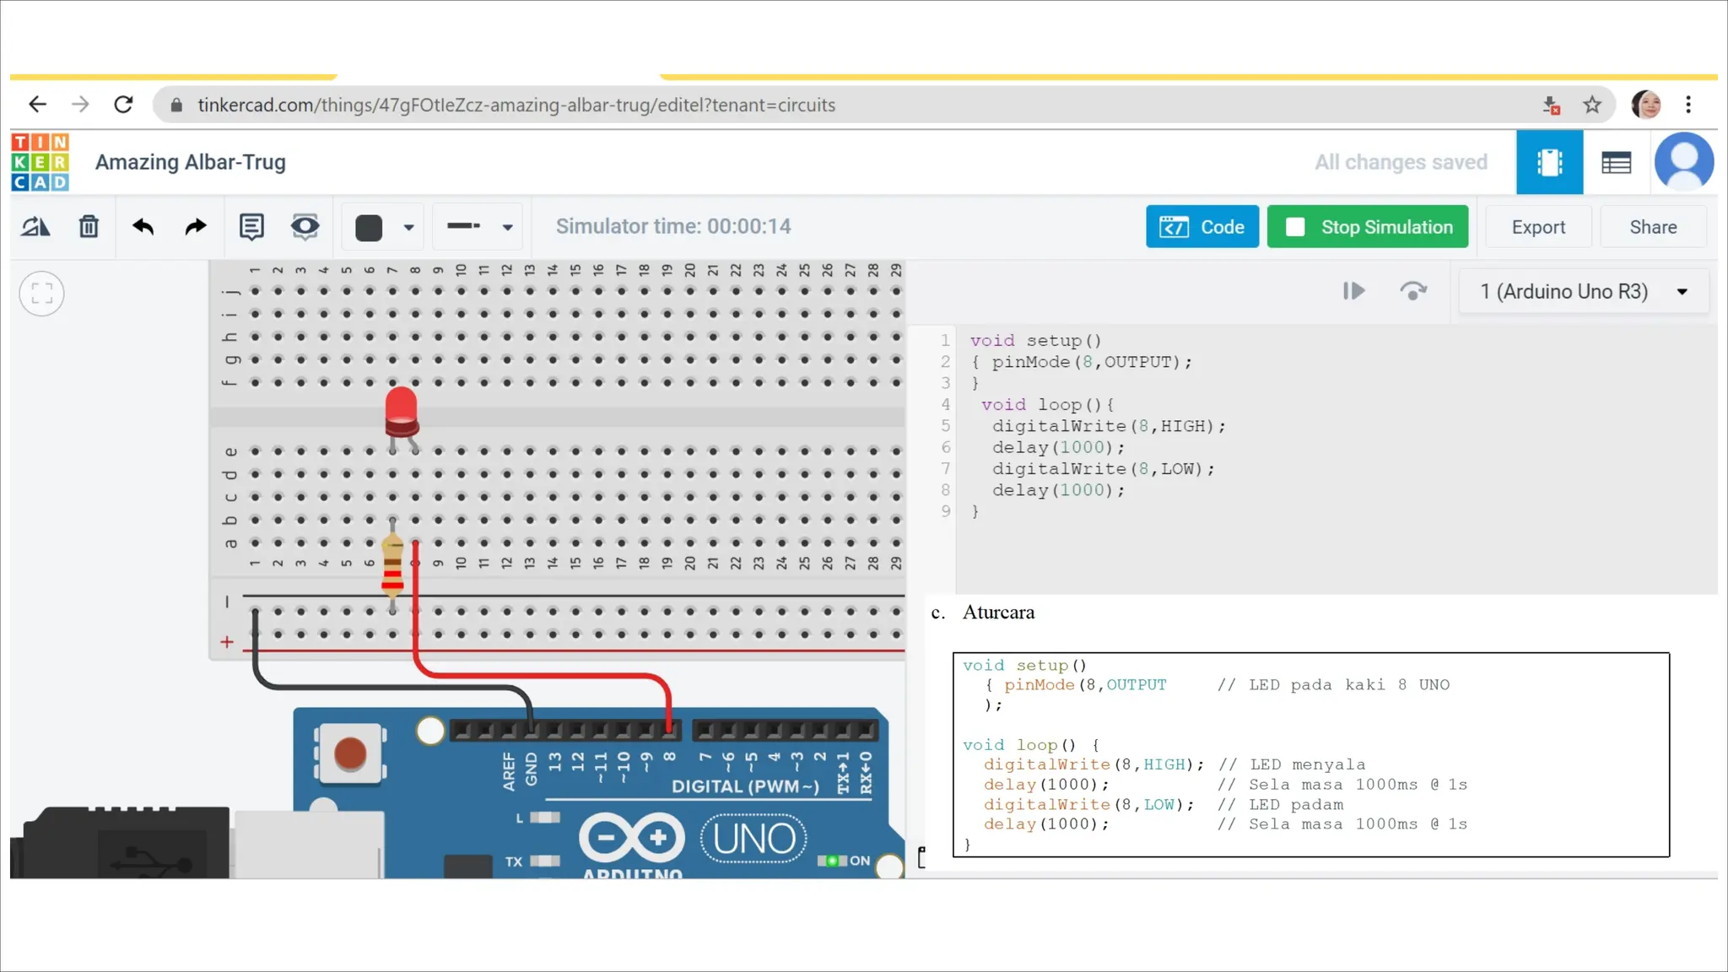Open the browser profile avatar
Viewport: 1728px width, 972px height.
click(x=1645, y=105)
